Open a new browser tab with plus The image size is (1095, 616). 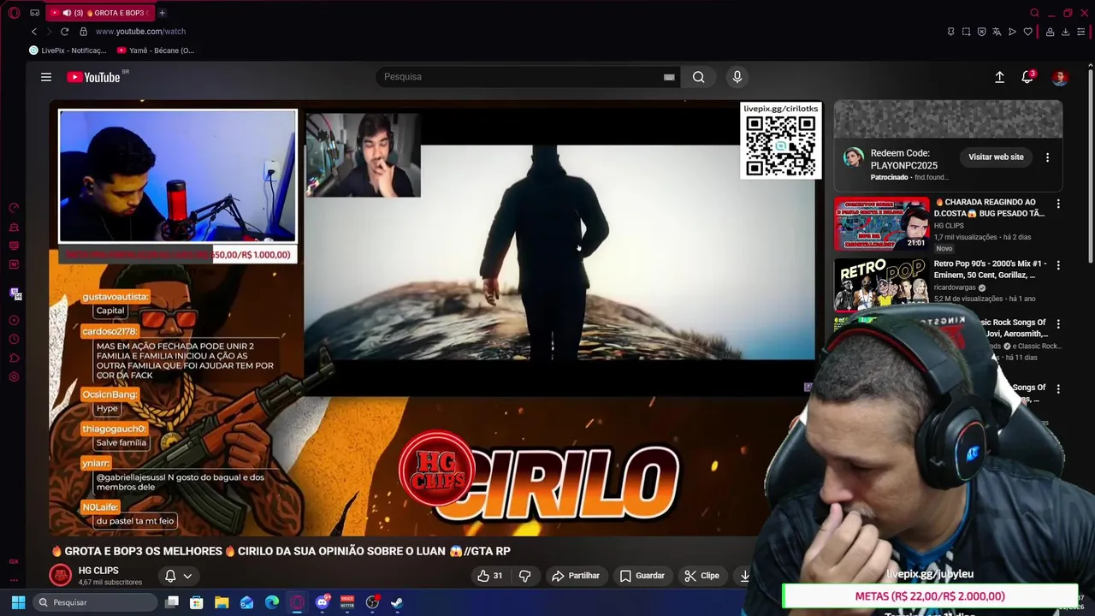162,13
